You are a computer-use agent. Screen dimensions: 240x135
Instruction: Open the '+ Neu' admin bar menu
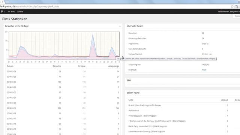[x=11, y=12]
